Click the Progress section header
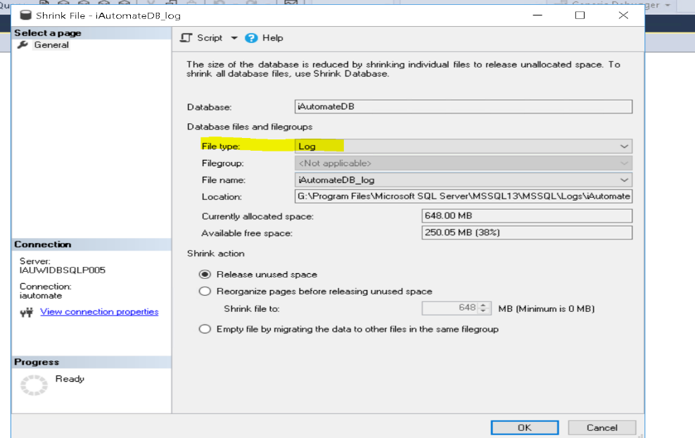This screenshot has width=695, height=438. 91,362
